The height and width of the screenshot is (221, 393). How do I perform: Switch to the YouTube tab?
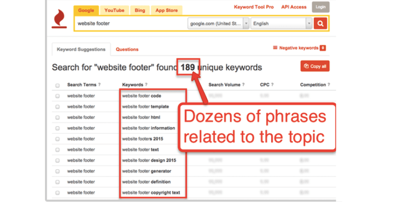click(x=114, y=10)
